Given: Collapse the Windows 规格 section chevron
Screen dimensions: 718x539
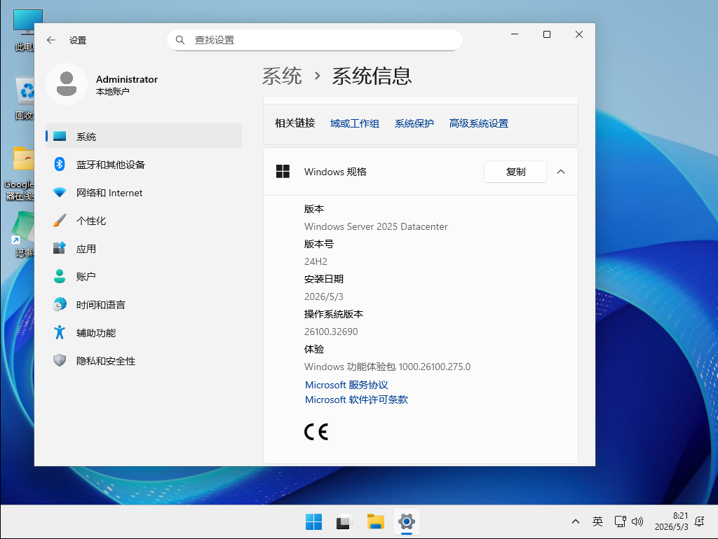Looking at the screenshot, I should pyautogui.click(x=560, y=172).
